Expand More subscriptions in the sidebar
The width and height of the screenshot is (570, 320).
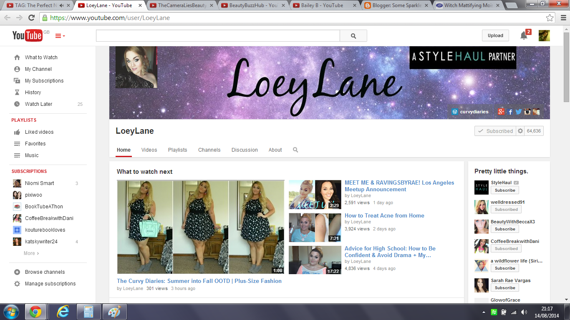pos(31,253)
